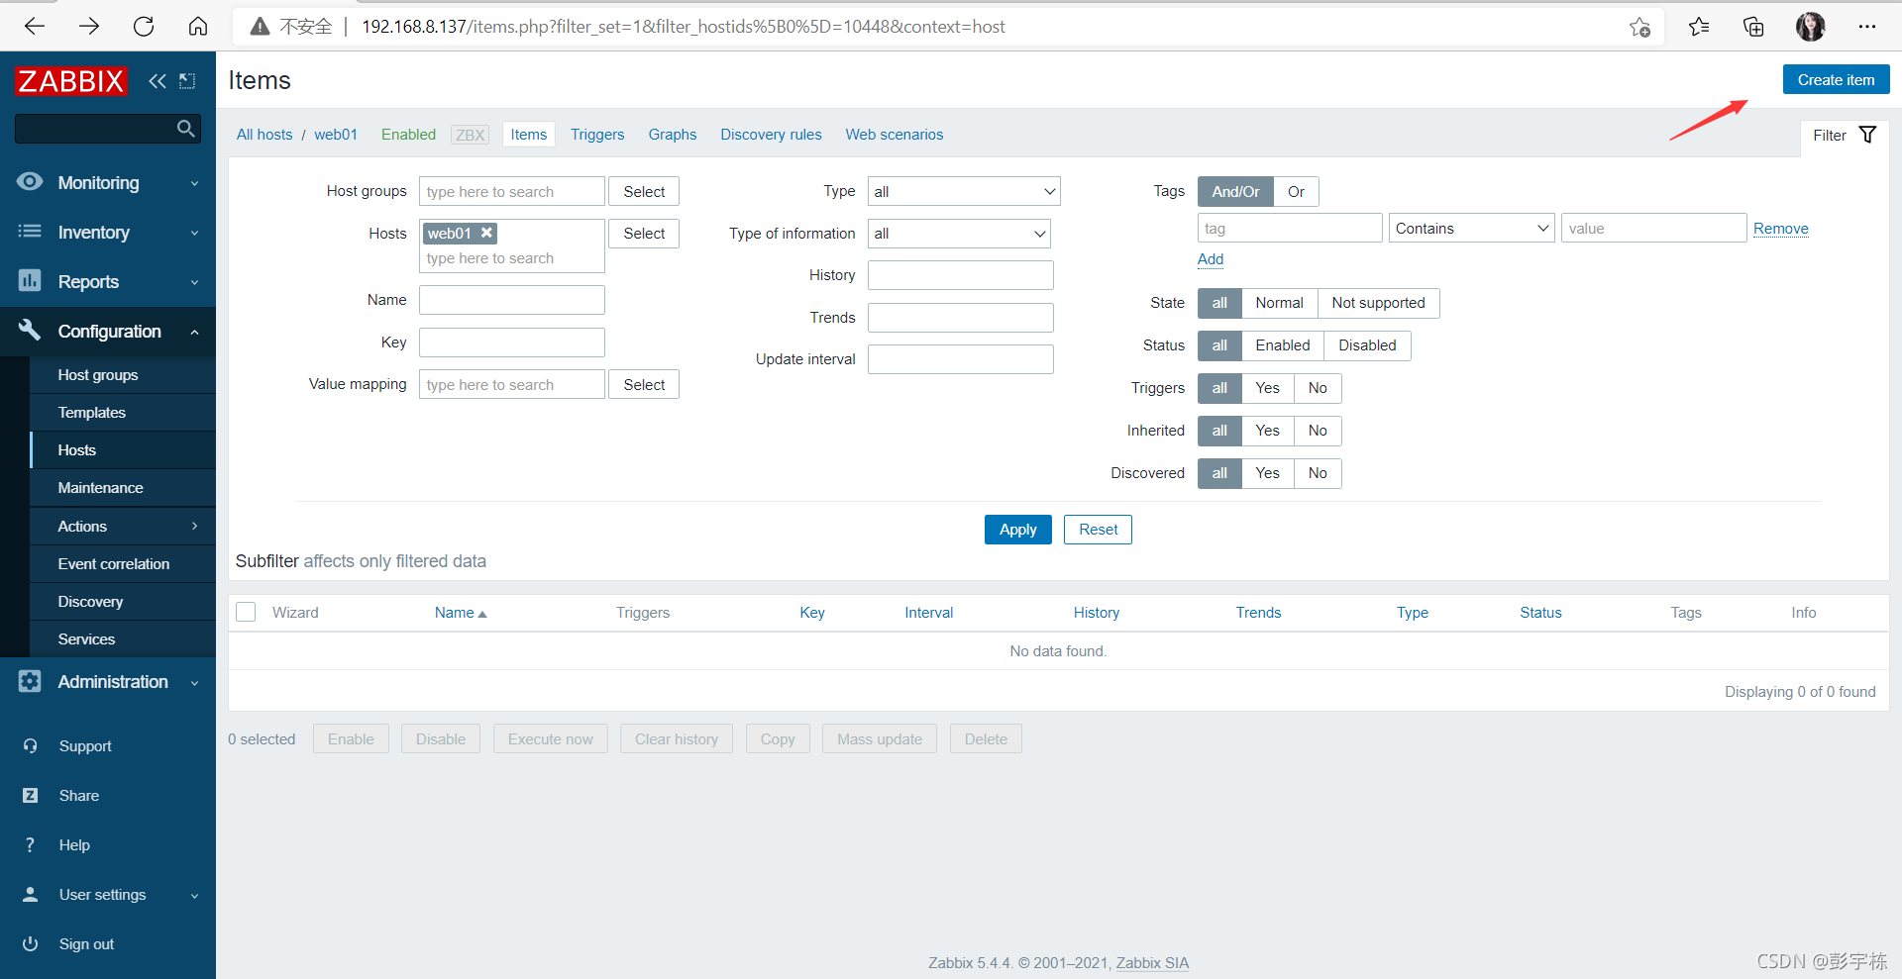Screen dimensions: 1902x979
Task: Open the tag Contains operator dropdown
Action: [1471, 229]
